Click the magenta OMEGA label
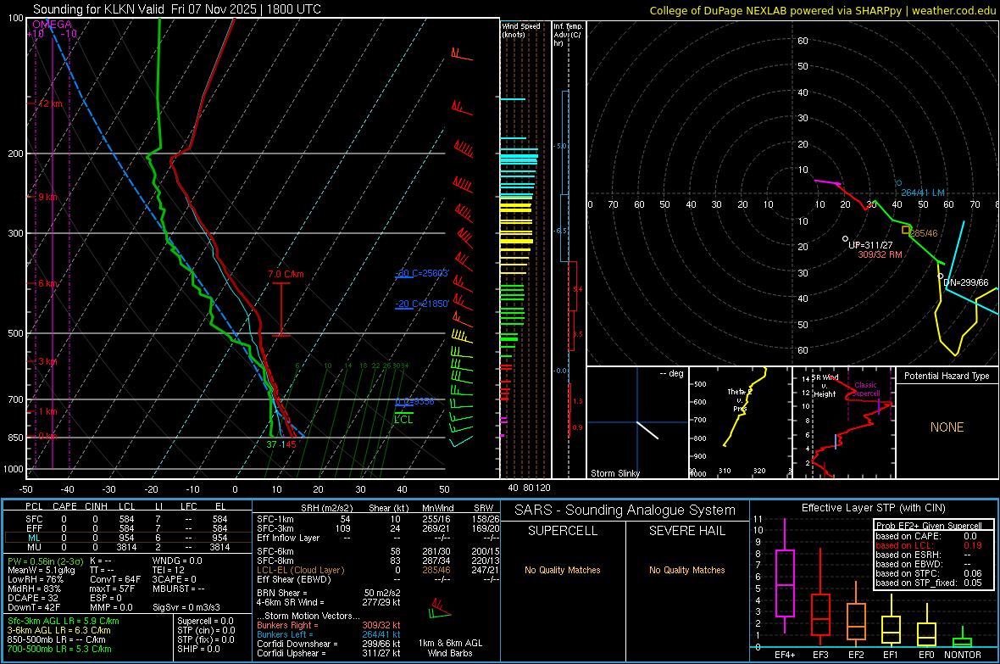 (53, 25)
